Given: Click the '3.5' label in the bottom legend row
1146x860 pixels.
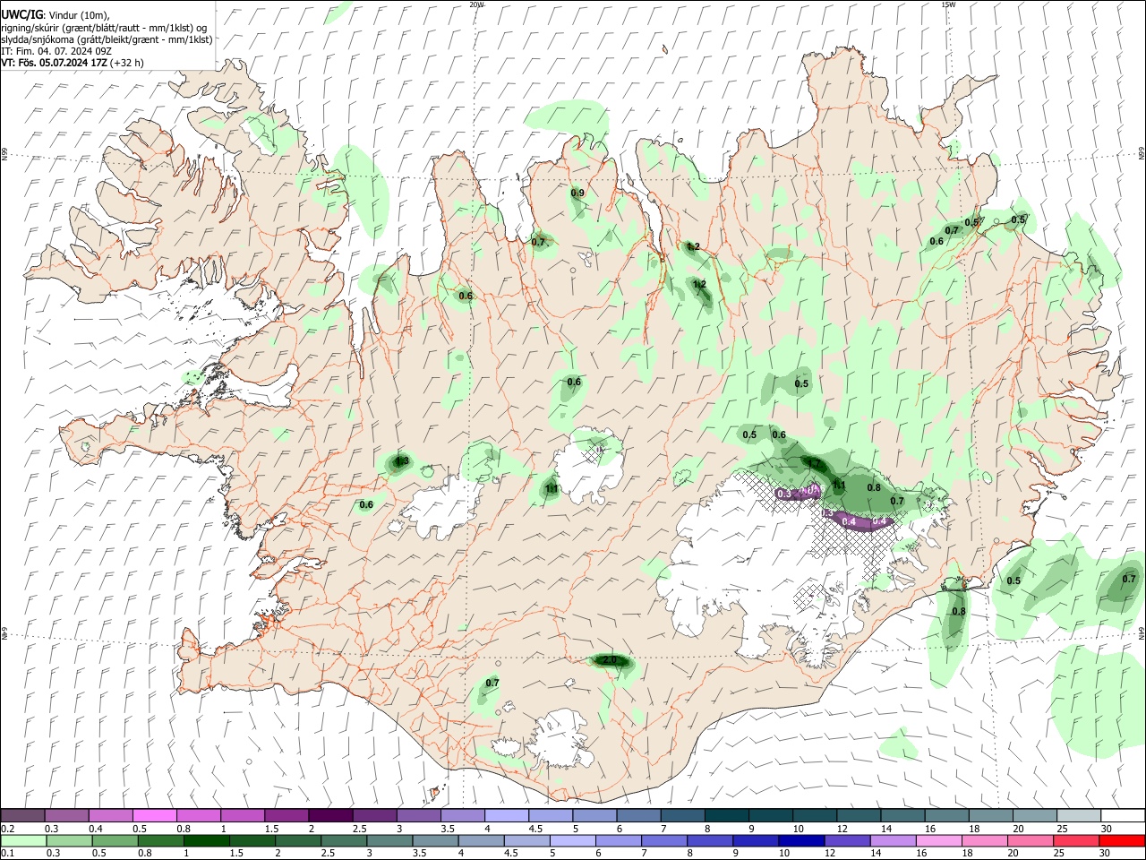Looking at the screenshot, I should (418, 854).
